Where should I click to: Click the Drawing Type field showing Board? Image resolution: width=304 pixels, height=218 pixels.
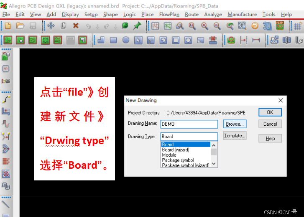(189, 137)
